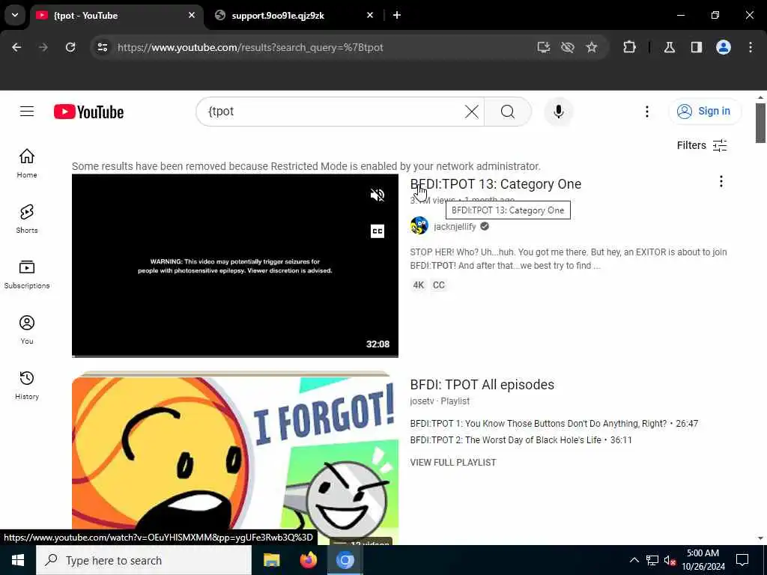767x575 pixels.
Task: Click the taskbar search box
Action: coord(144,560)
